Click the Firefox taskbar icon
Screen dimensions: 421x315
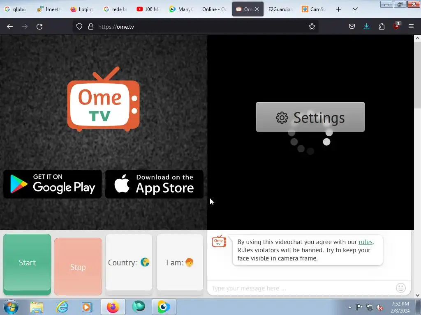point(113,307)
